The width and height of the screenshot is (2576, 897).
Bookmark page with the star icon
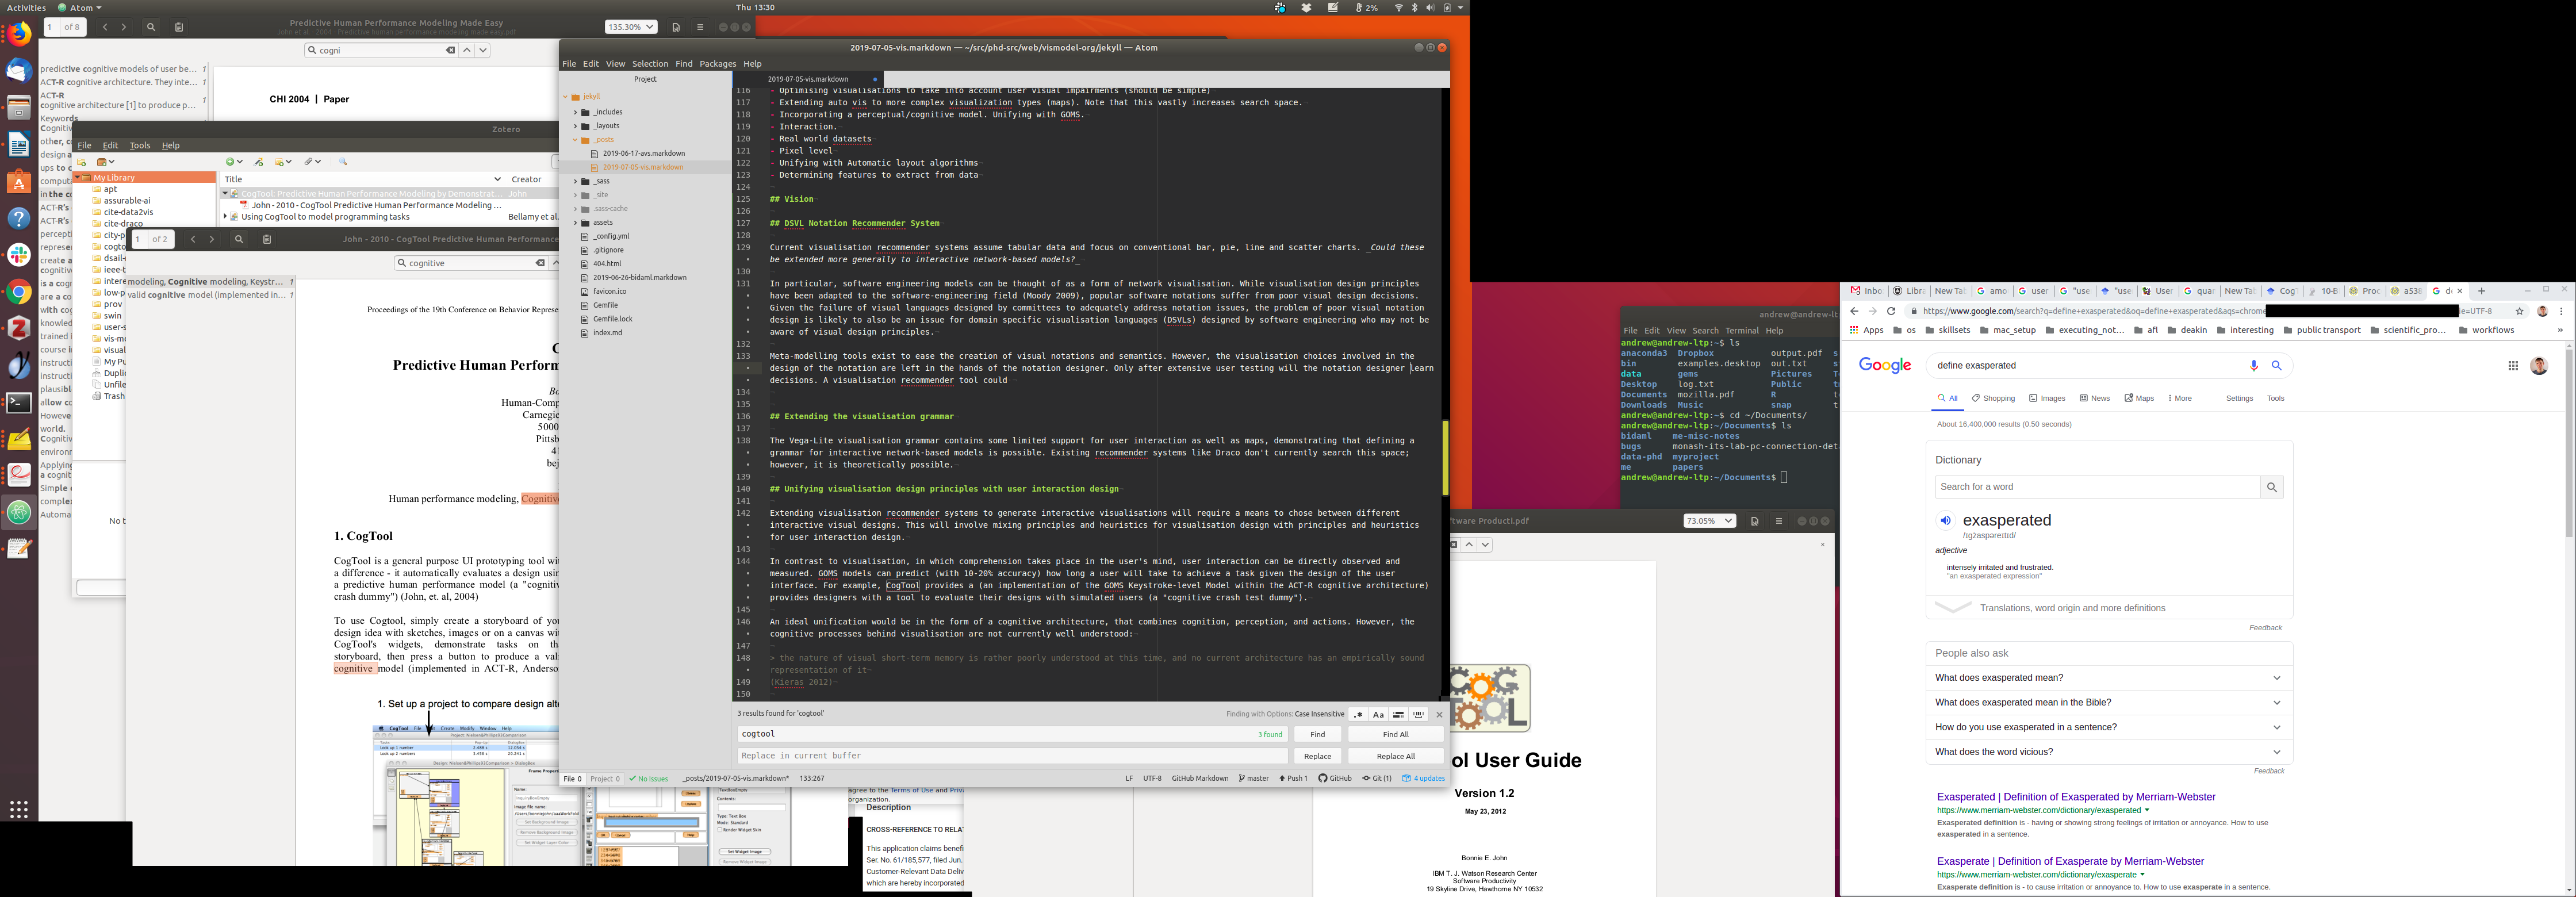(x=2520, y=312)
